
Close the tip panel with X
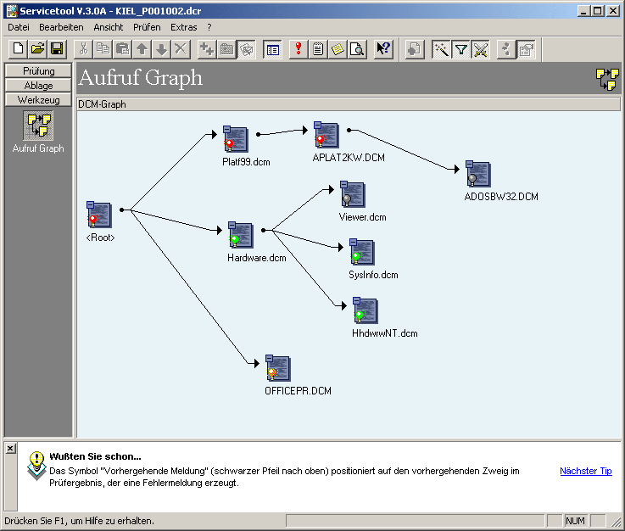pos(10,447)
